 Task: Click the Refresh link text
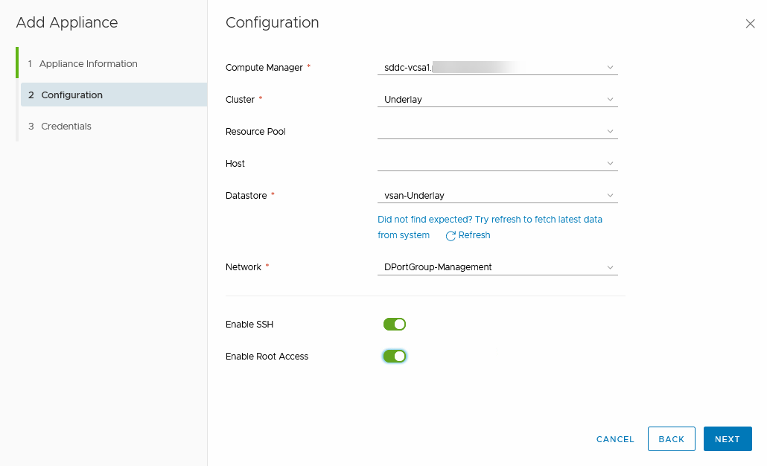[474, 235]
